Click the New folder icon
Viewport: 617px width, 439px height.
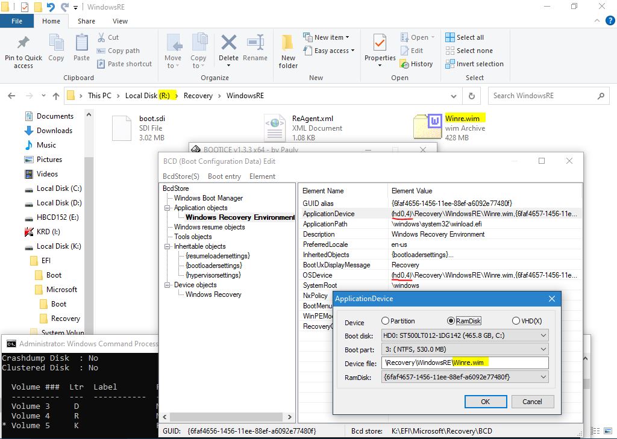tap(288, 44)
